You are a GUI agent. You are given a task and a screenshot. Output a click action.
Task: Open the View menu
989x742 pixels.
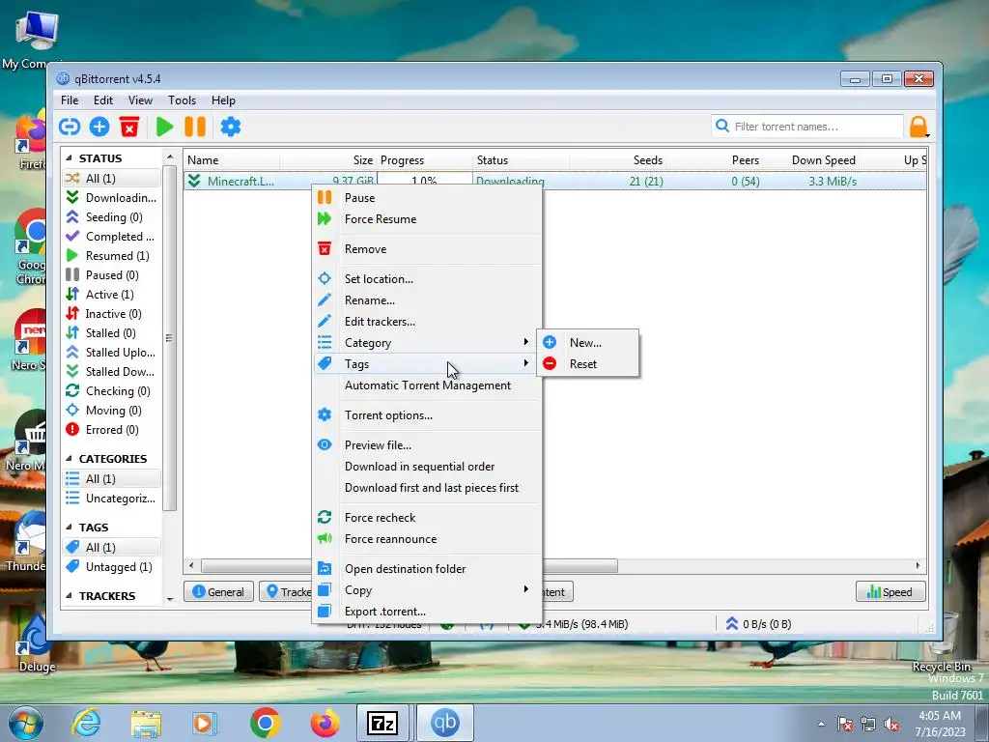click(x=140, y=100)
